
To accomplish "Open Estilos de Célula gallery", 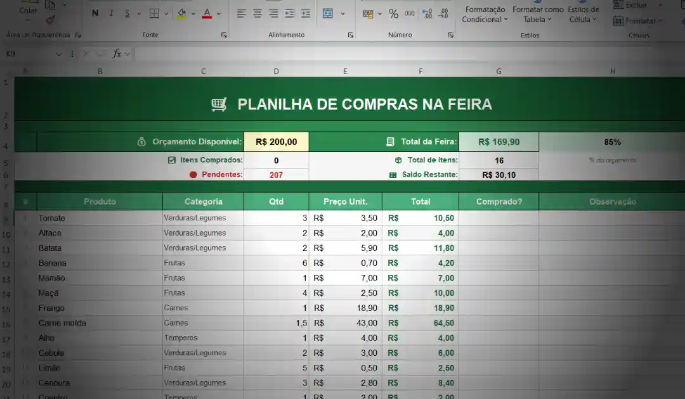I will (x=584, y=15).
